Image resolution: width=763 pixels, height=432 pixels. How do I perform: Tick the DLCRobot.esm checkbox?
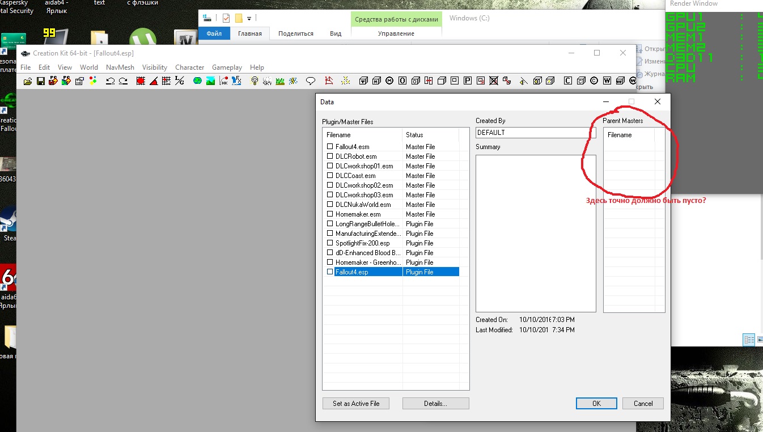330,156
